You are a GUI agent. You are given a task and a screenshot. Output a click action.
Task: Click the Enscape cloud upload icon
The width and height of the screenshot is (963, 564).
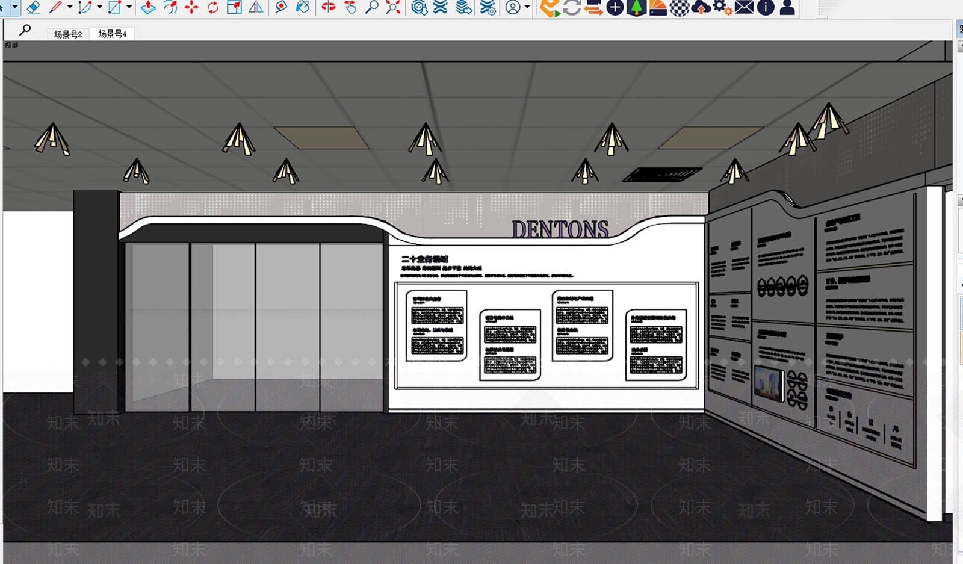[701, 7]
